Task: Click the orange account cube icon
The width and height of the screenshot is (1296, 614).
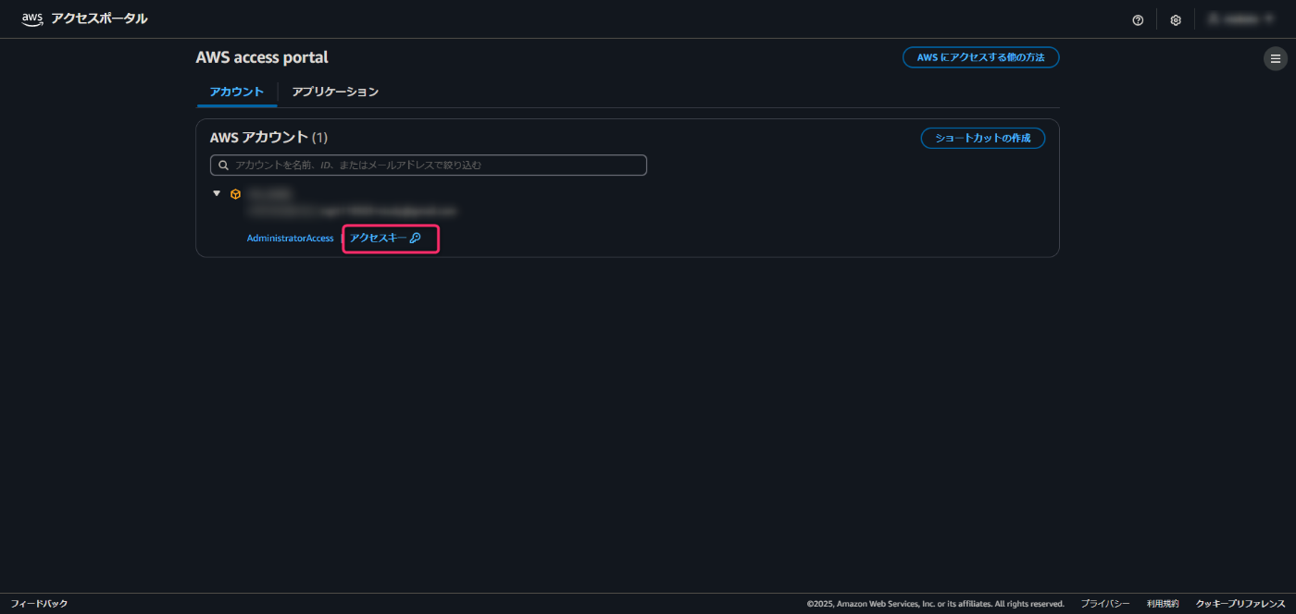Action: tap(236, 194)
